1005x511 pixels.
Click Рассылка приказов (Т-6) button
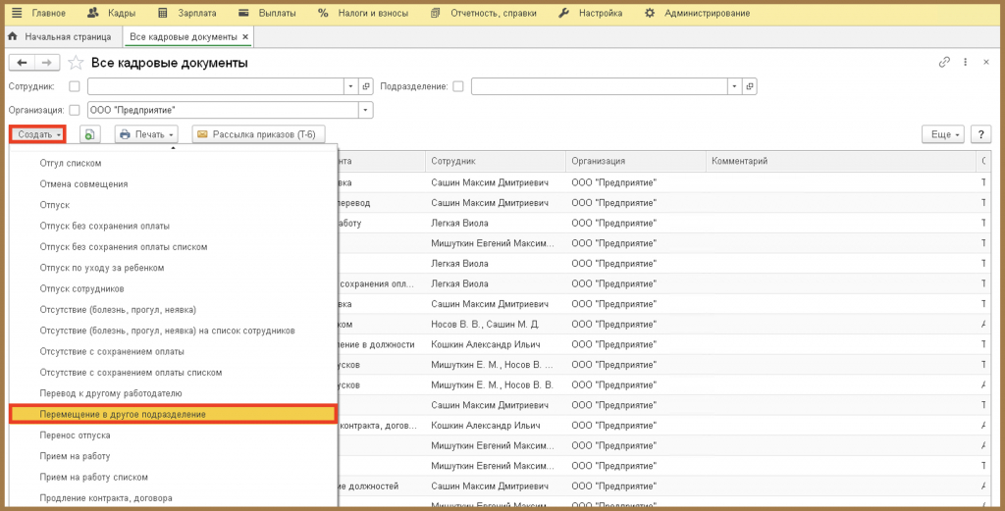click(x=259, y=134)
